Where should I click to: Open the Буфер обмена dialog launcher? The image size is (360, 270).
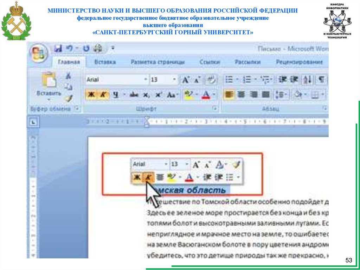pyautogui.click(x=77, y=108)
